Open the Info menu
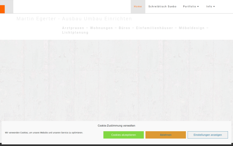The height and width of the screenshot is (146, 233). (x=209, y=7)
